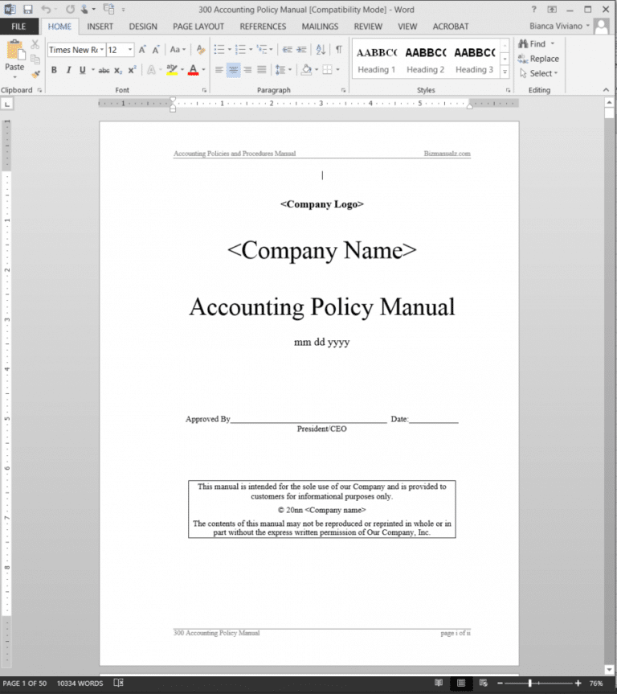This screenshot has height=694, width=617.
Task: Click the Multilevel List icon
Action: pyautogui.click(x=262, y=50)
